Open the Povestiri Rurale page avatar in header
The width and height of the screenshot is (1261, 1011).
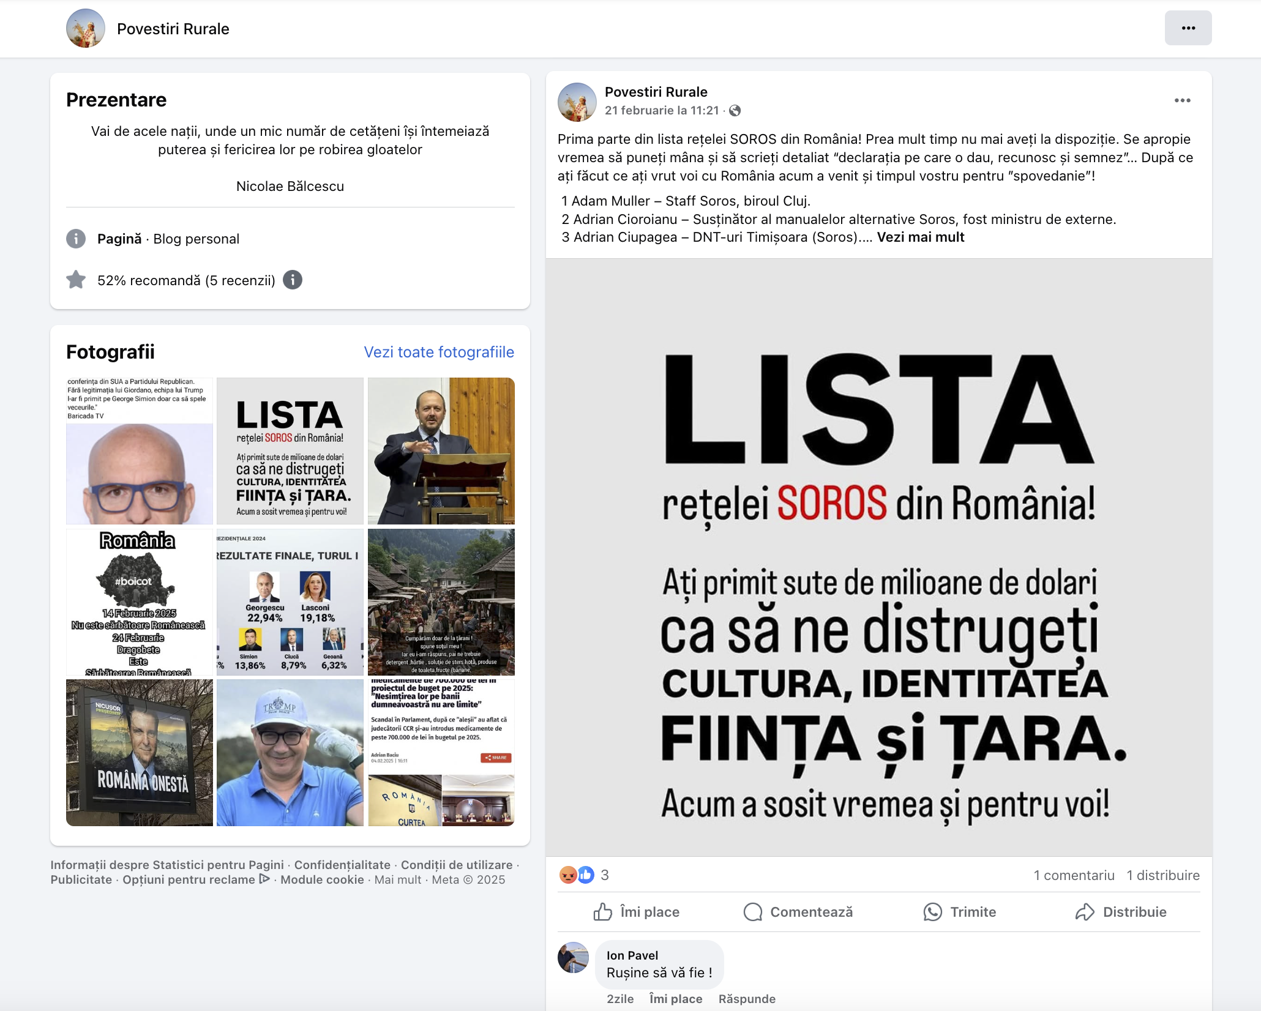point(86,28)
